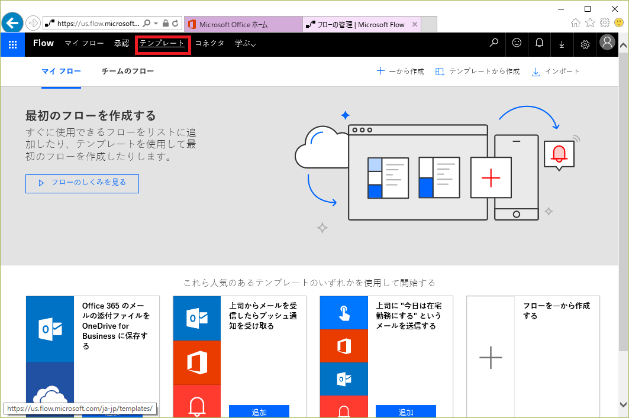629x418 pixels.
Task: Click the インポート link
Action: 556,72
